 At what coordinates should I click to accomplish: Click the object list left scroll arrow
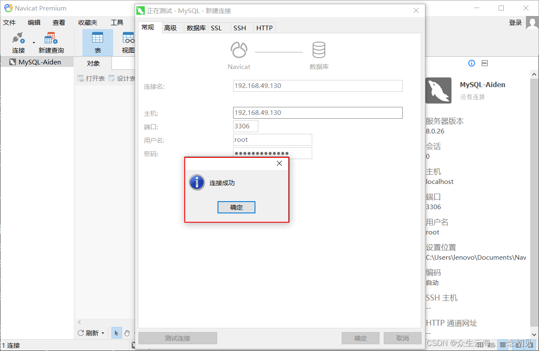point(80,322)
